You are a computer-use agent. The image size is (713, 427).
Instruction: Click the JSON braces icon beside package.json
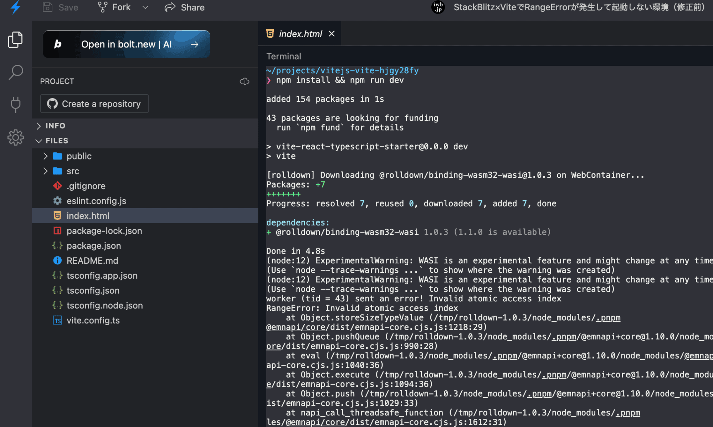click(57, 246)
